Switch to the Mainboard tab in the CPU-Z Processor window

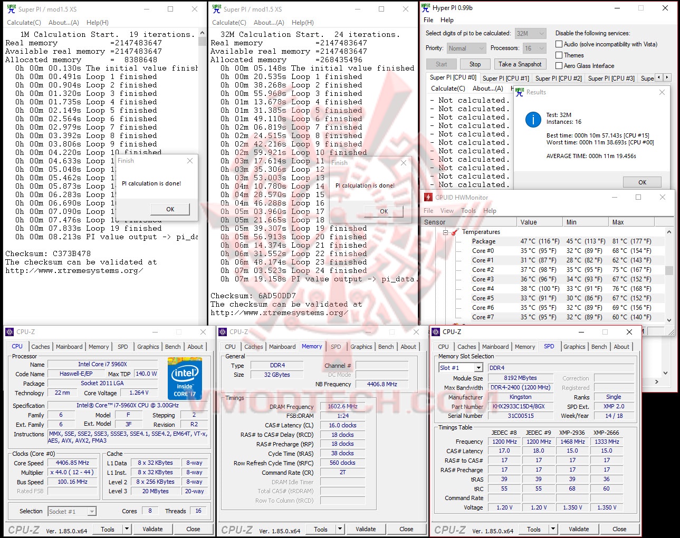(x=69, y=346)
